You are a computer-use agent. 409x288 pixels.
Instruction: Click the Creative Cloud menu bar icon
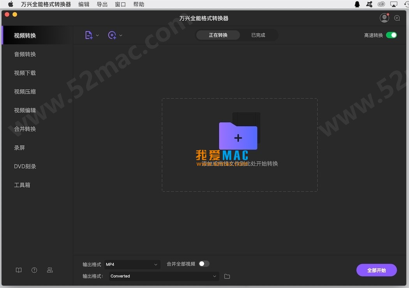pos(381,4)
